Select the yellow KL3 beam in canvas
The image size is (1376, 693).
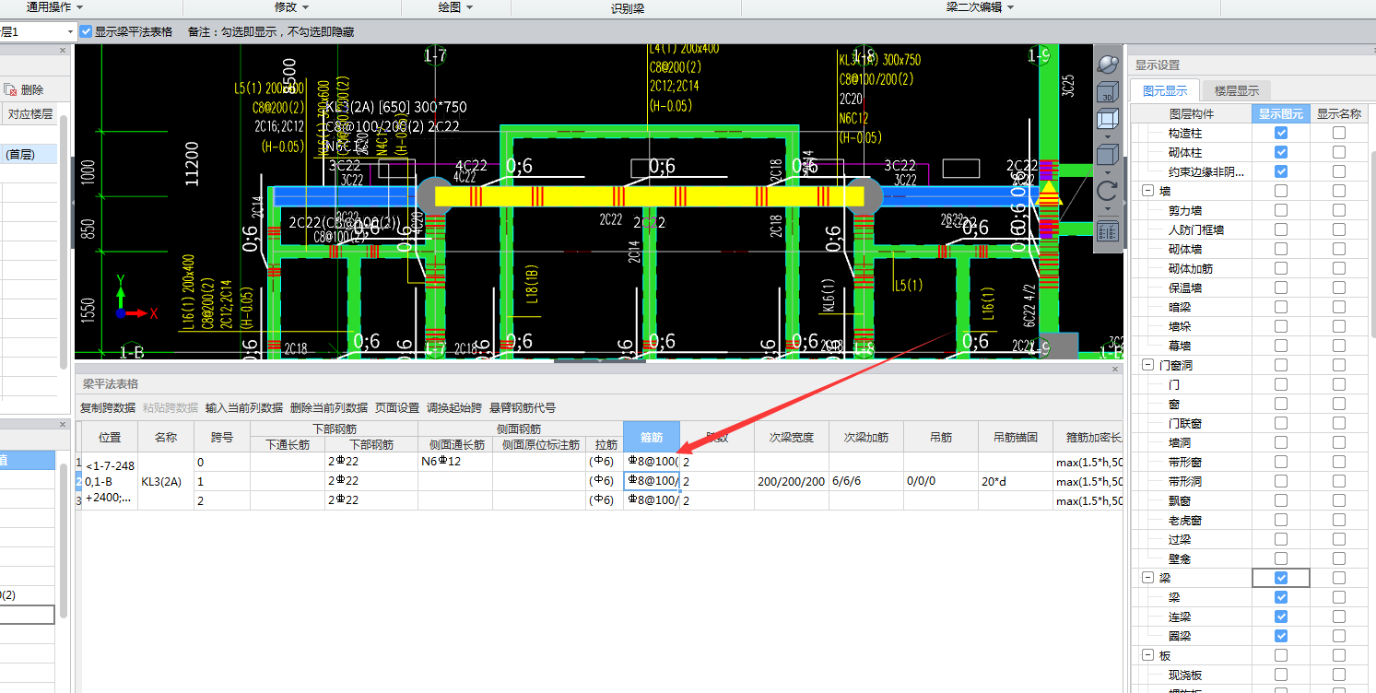pyautogui.click(x=649, y=196)
